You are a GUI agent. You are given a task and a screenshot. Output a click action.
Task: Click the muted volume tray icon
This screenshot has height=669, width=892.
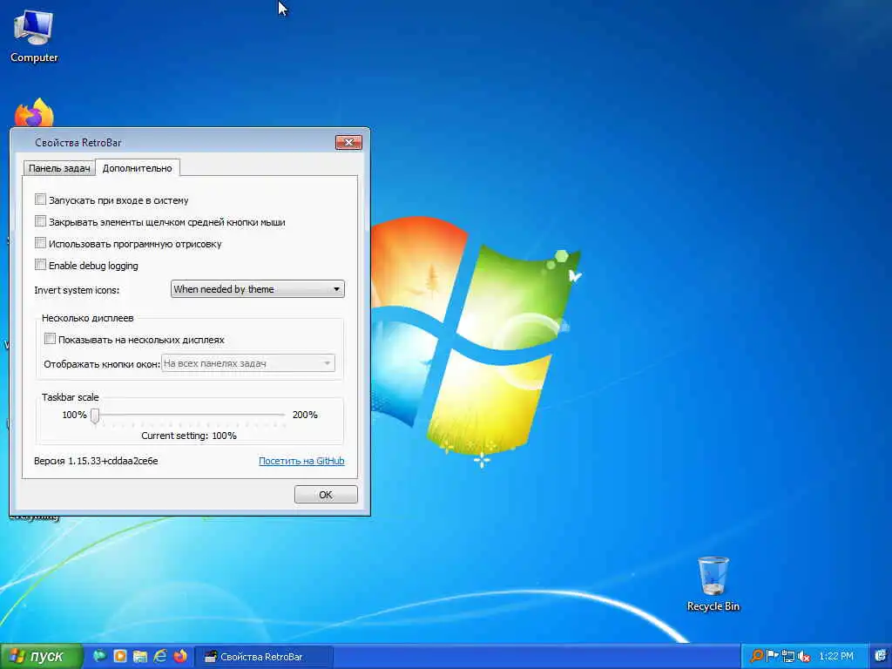point(804,657)
